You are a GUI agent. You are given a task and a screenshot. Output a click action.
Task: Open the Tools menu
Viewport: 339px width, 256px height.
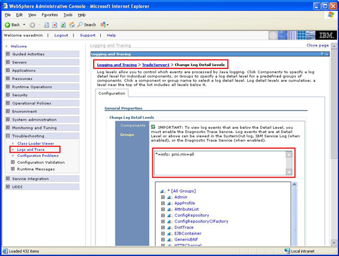(68, 15)
